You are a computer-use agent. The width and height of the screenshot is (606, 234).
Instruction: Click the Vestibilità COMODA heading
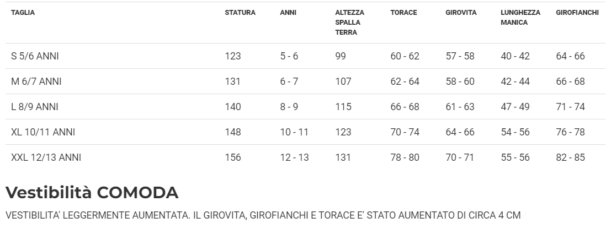(92, 193)
